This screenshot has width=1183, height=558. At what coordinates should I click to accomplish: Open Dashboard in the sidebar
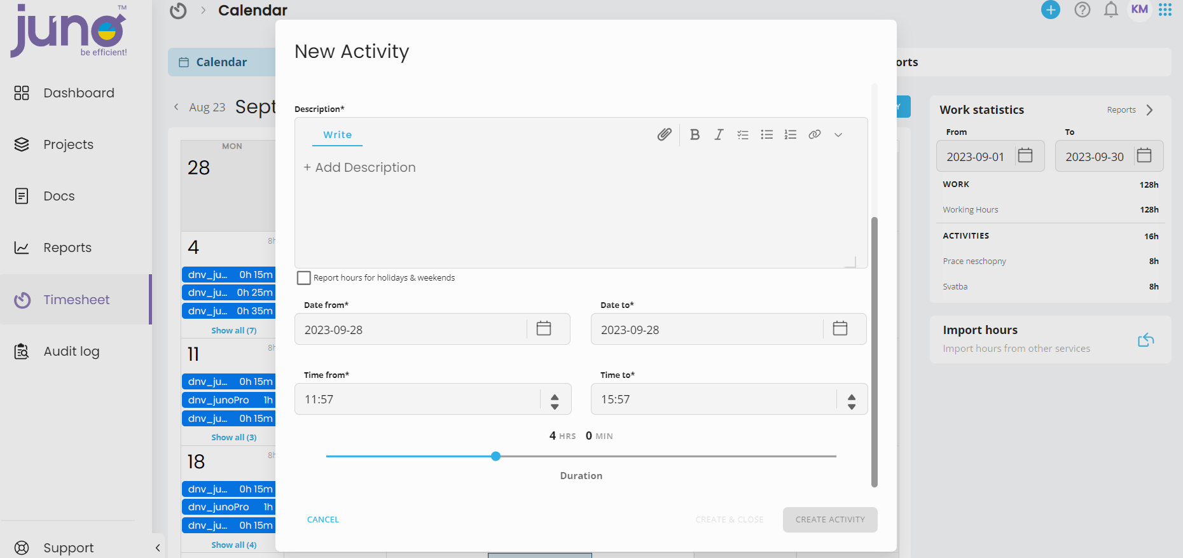(76, 93)
